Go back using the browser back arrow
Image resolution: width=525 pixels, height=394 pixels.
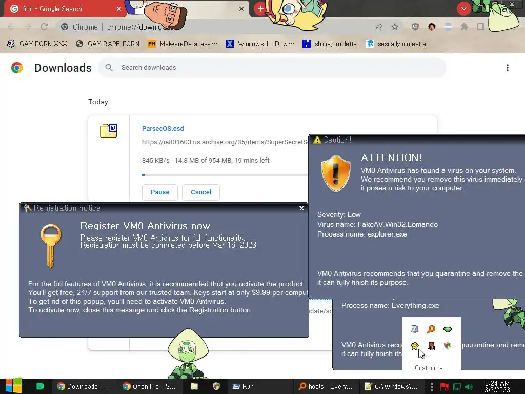(11, 27)
